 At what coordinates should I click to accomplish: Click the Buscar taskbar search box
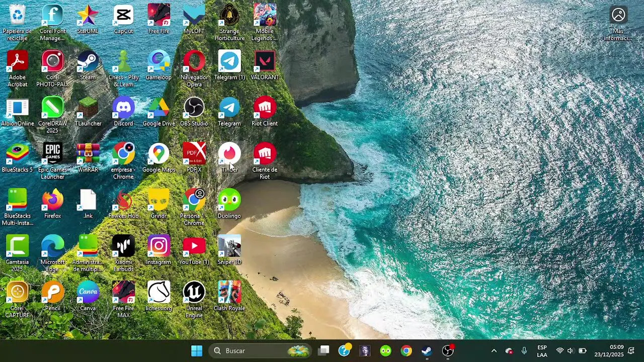point(260,351)
